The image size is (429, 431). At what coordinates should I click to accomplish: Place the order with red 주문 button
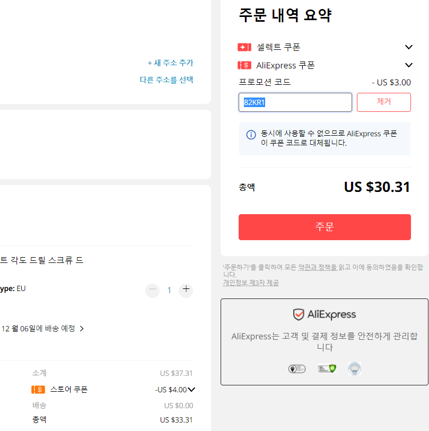click(x=325, y=227)
